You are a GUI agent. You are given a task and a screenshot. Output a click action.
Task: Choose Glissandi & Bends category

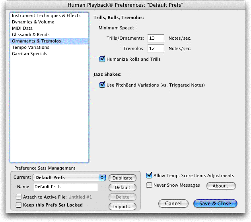point(49,35)
